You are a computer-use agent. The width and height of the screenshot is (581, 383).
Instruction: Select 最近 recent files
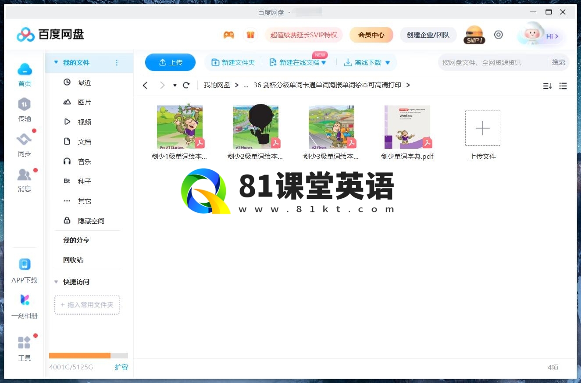[85, 82]
